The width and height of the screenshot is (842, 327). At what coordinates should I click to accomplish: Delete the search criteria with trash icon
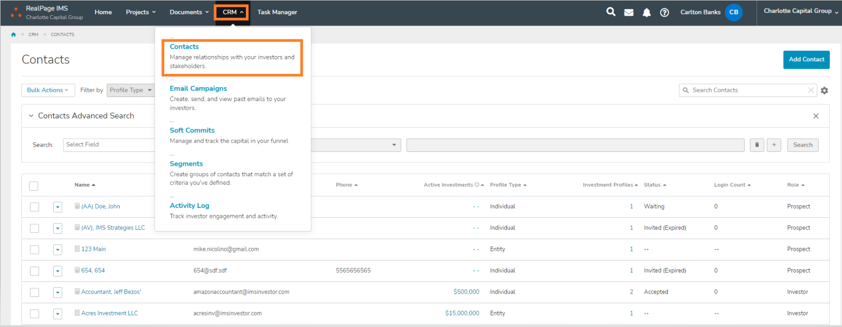(757, 145)
